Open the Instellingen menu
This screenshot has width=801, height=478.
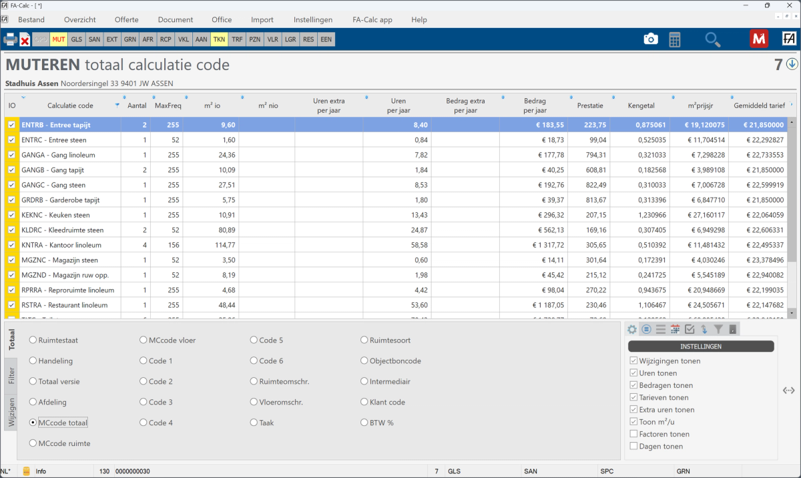[x=313, y=19]
